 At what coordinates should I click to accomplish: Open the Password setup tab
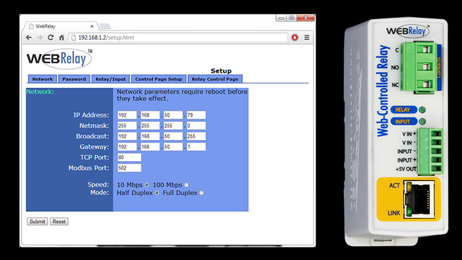coord(74,79)
